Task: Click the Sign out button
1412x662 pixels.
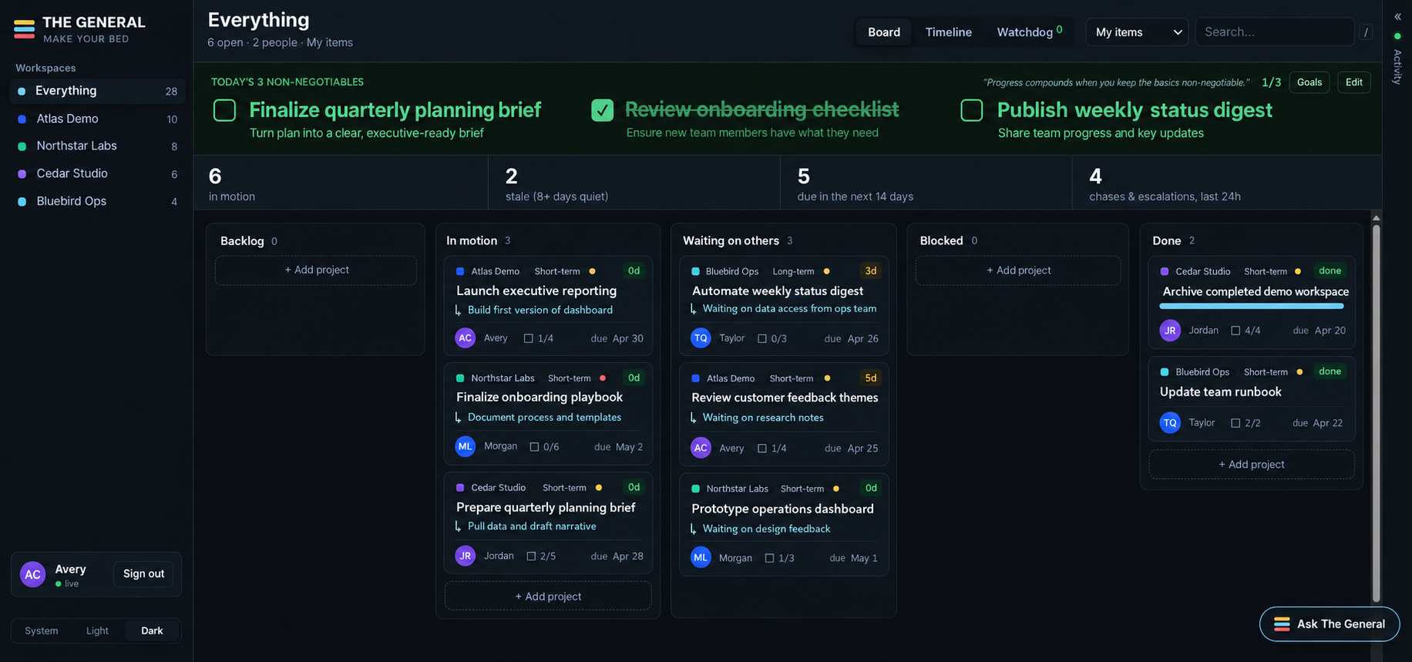Action: (144, 574)
